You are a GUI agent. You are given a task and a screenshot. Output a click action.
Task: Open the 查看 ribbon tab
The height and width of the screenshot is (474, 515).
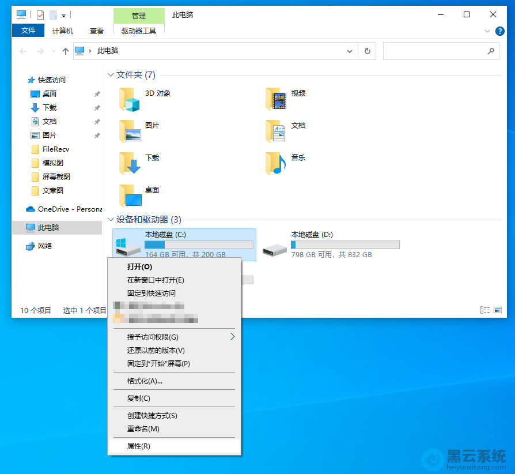97,31
